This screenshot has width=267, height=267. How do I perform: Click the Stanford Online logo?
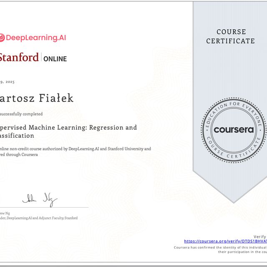click(x=33, y=58)
